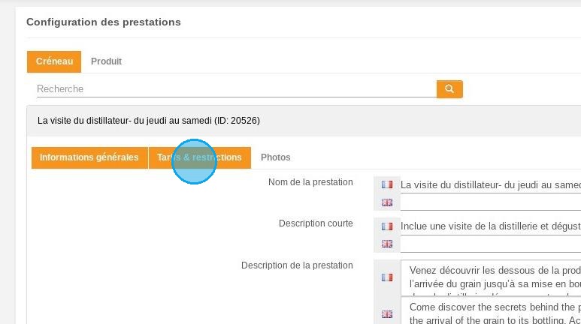Image resolution: width=581 pixels, height=324 pixels.
Task: Click the 'Description courte' label
Action: point(316,223)
